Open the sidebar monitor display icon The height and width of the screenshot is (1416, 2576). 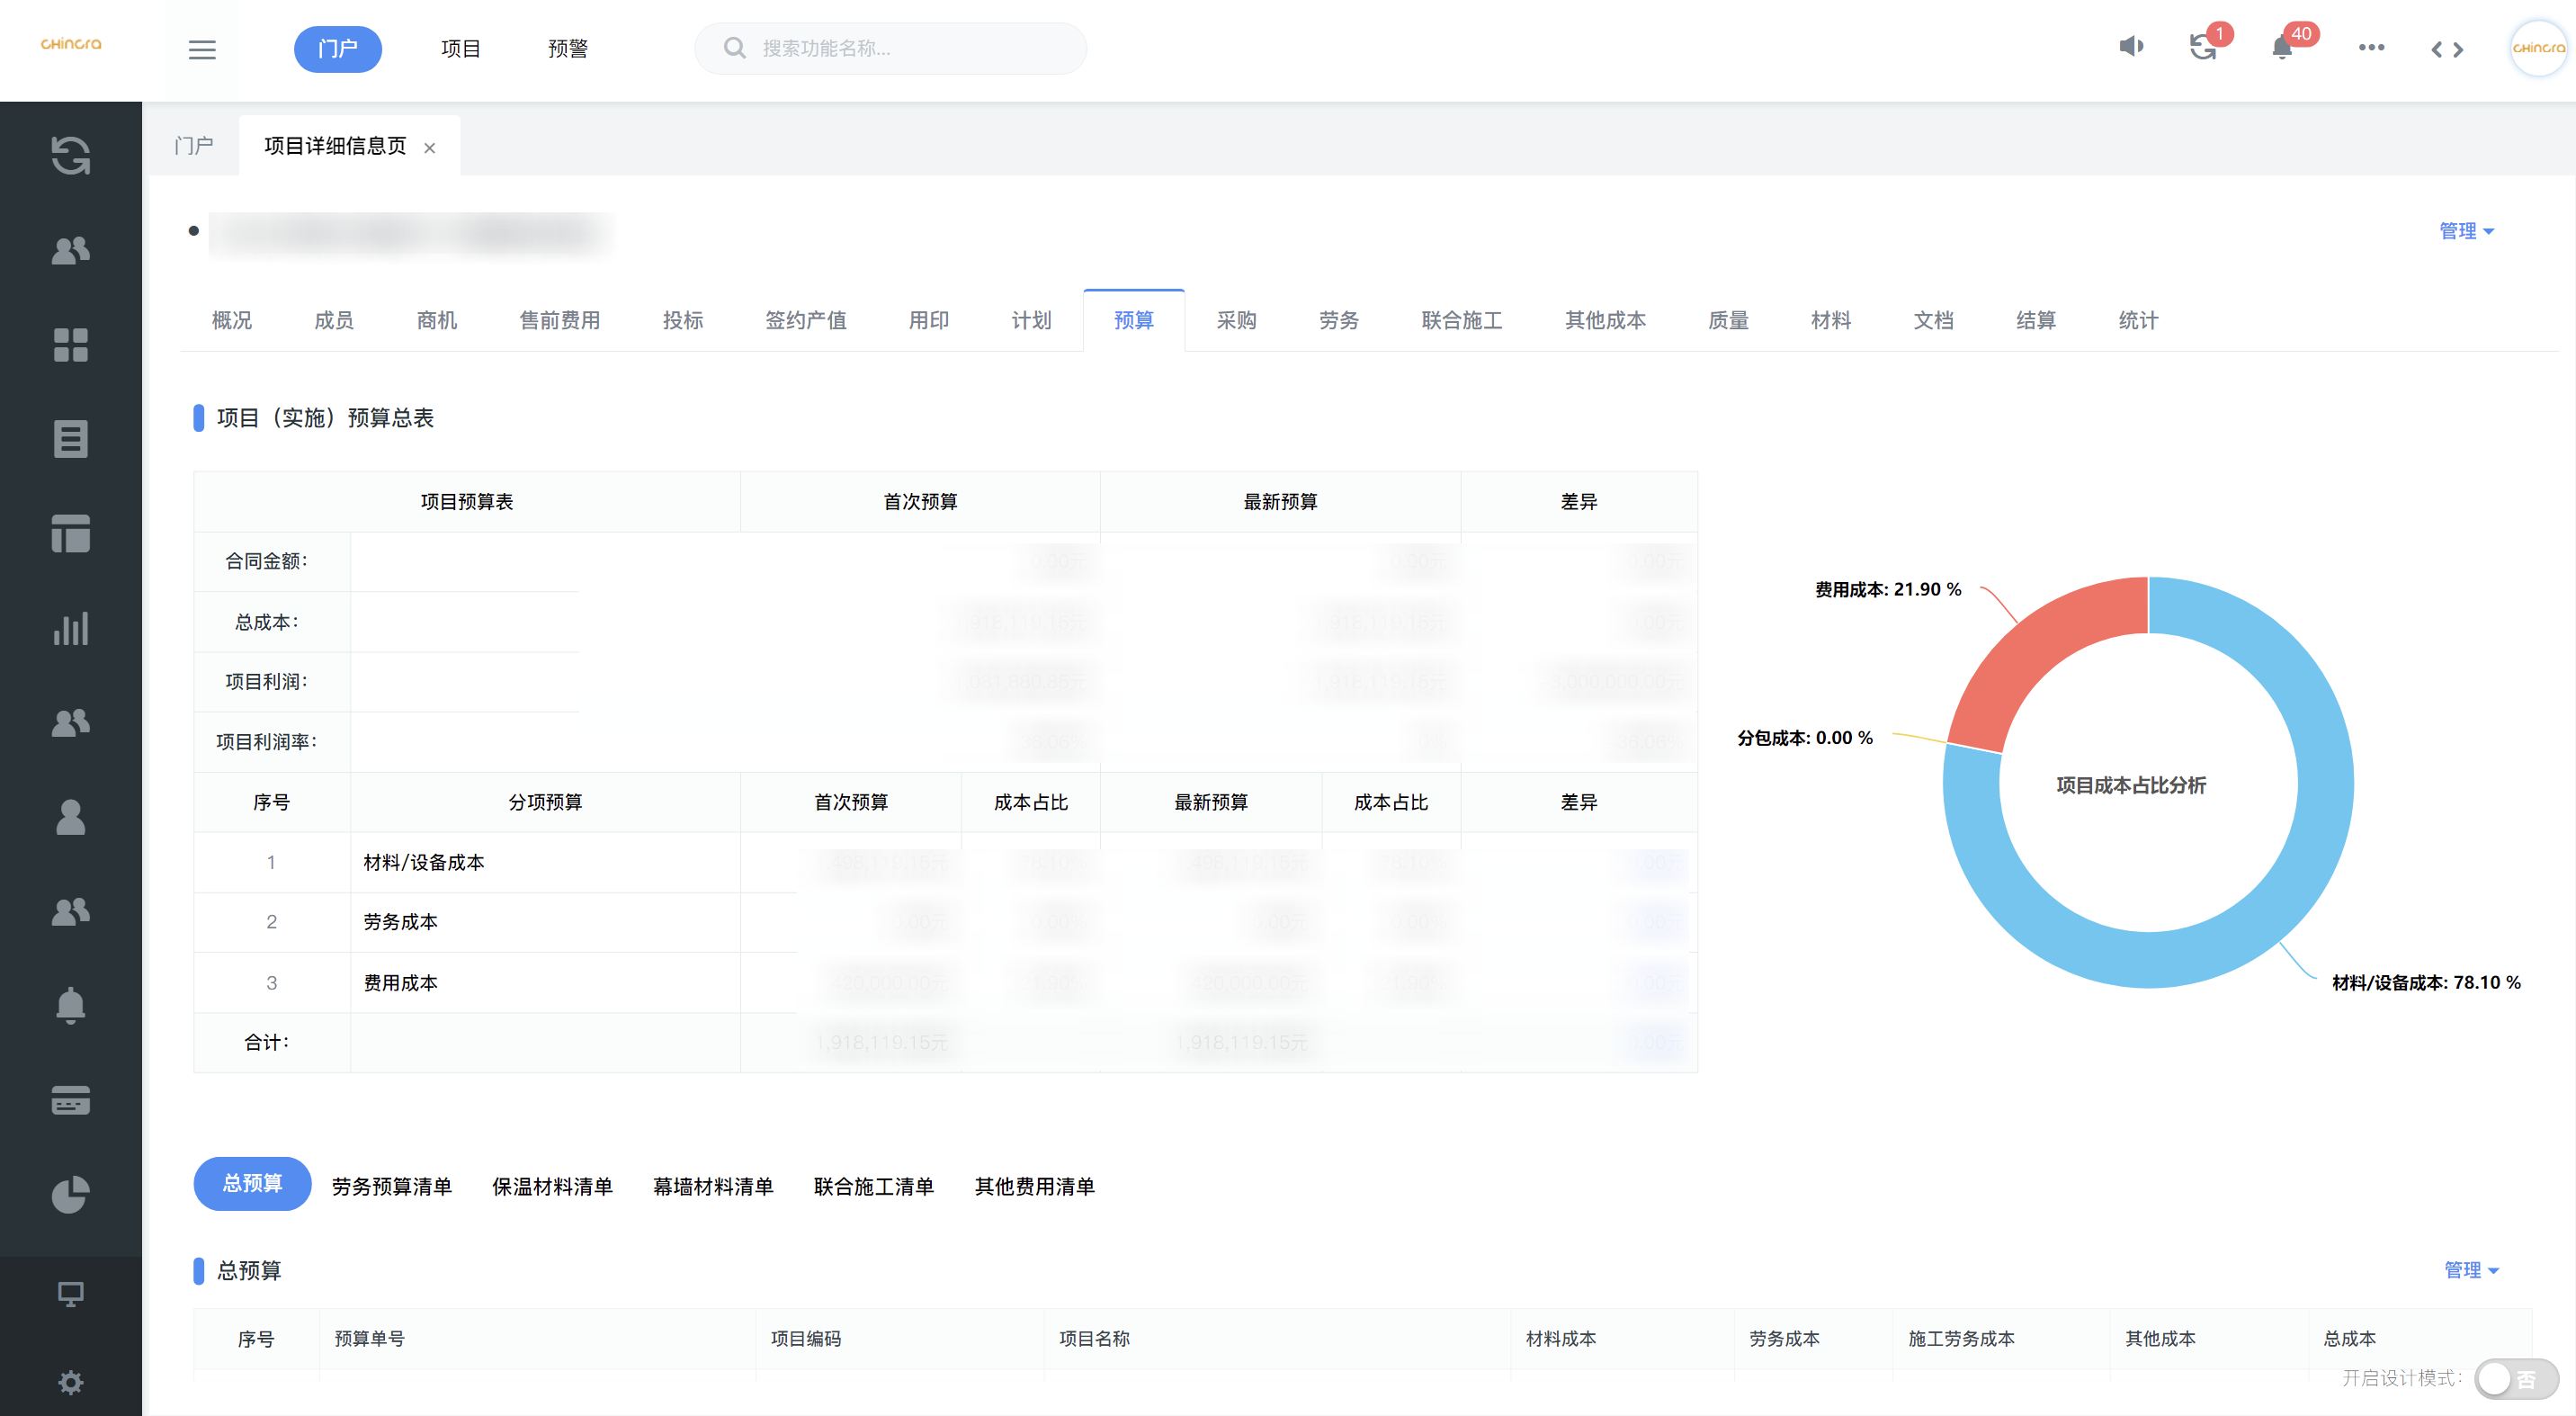pos(70,1294)
